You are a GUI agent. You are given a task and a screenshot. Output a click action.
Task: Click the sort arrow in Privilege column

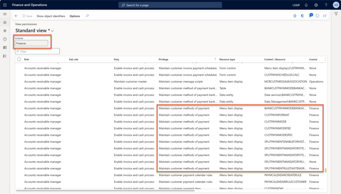pyautogui.click(x=215, y=59)
